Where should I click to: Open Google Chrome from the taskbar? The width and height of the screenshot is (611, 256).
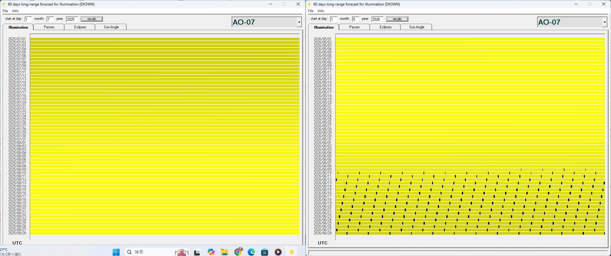coord(238,252)
